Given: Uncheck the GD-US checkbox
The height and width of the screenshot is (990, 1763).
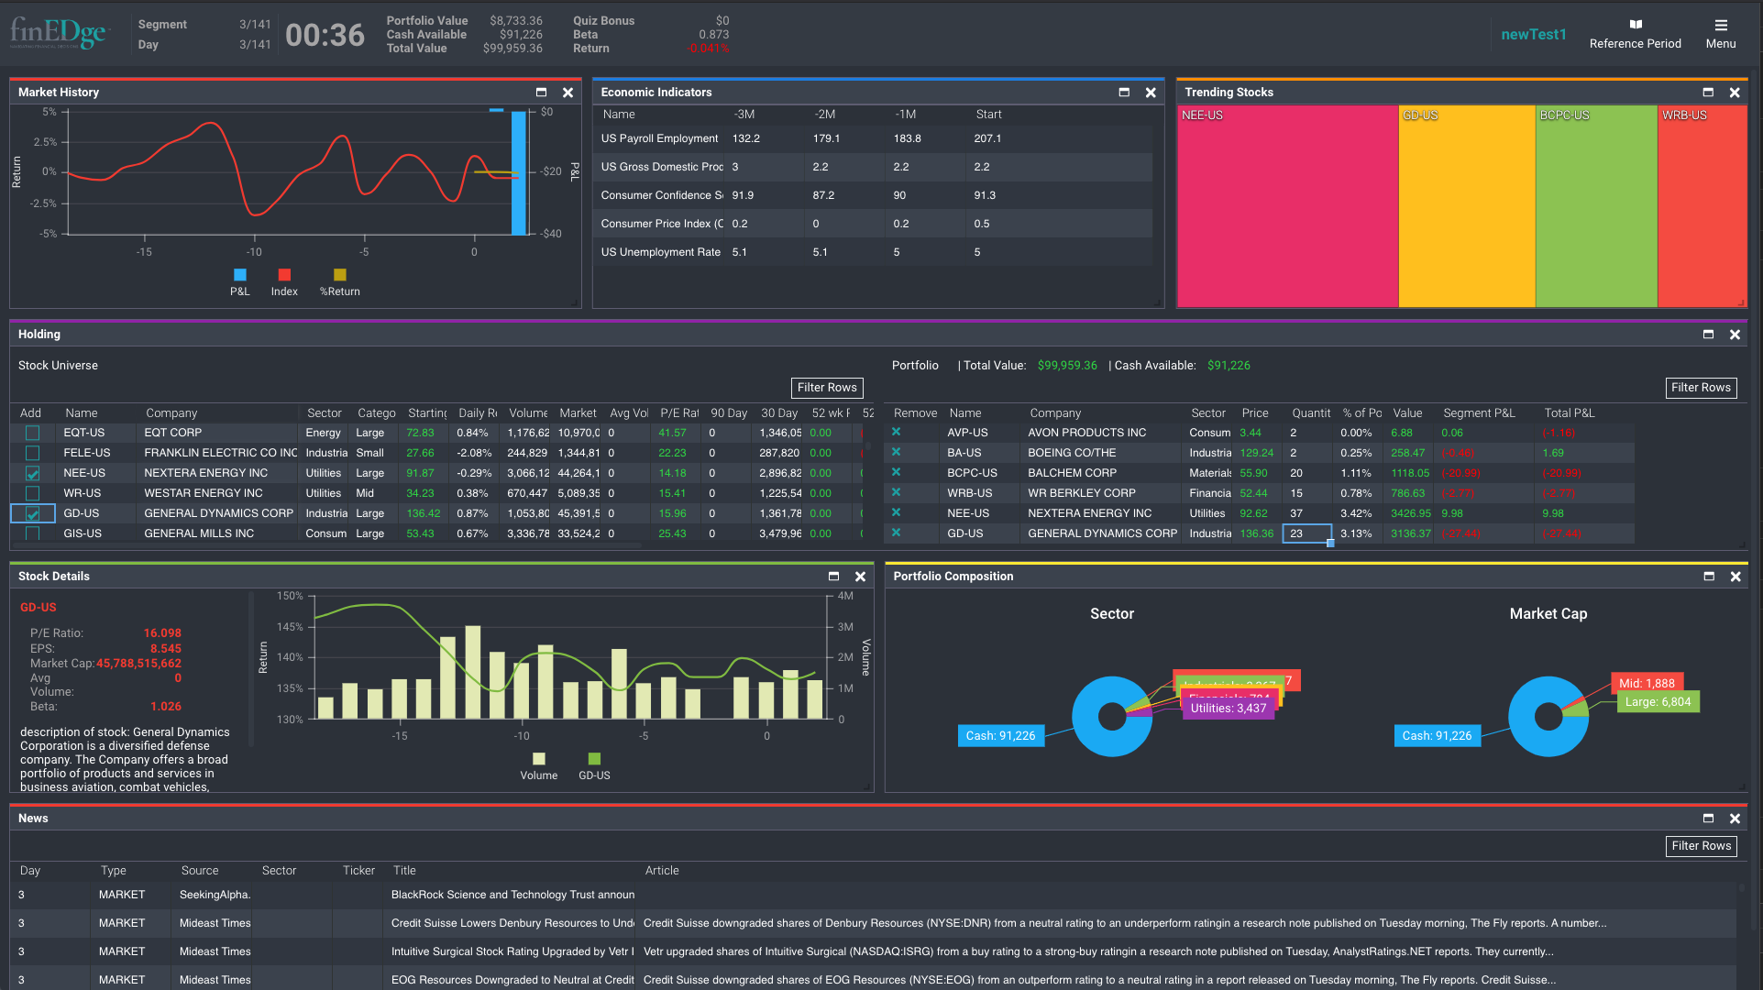Looking at the screenshot, I should (x=32, y=512).
